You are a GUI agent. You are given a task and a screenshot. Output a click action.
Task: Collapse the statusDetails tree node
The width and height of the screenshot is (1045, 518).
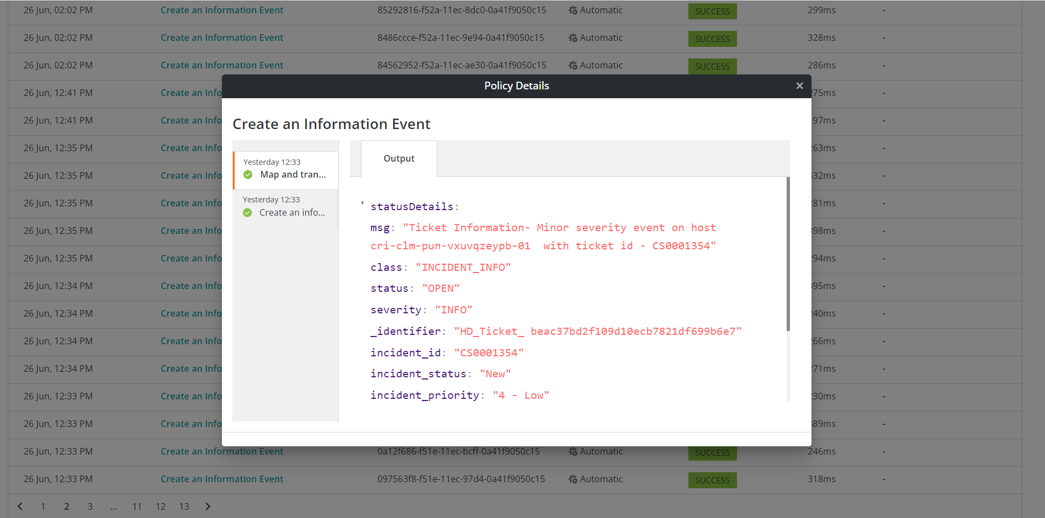(362, 204)
